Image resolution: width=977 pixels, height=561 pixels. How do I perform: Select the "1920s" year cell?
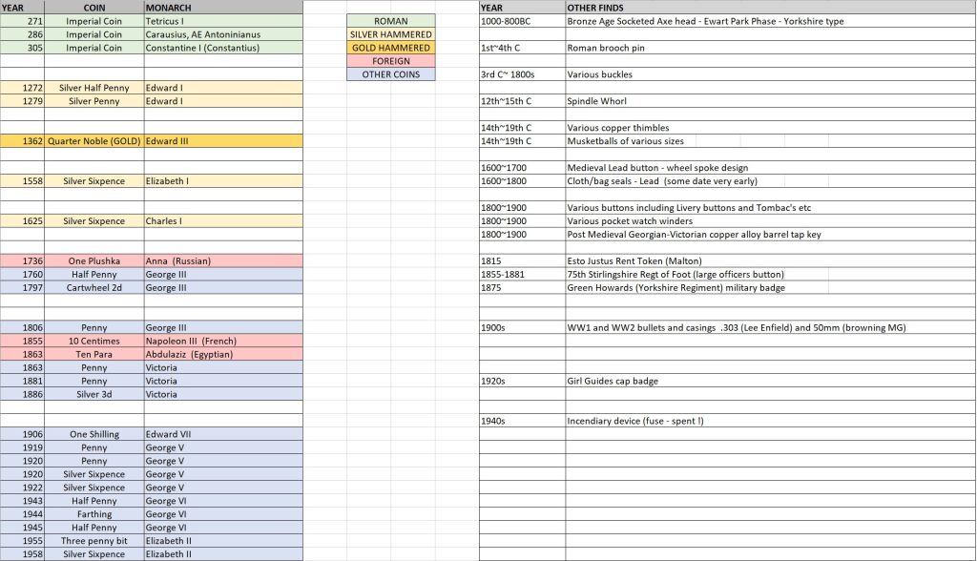coord(522,381)
